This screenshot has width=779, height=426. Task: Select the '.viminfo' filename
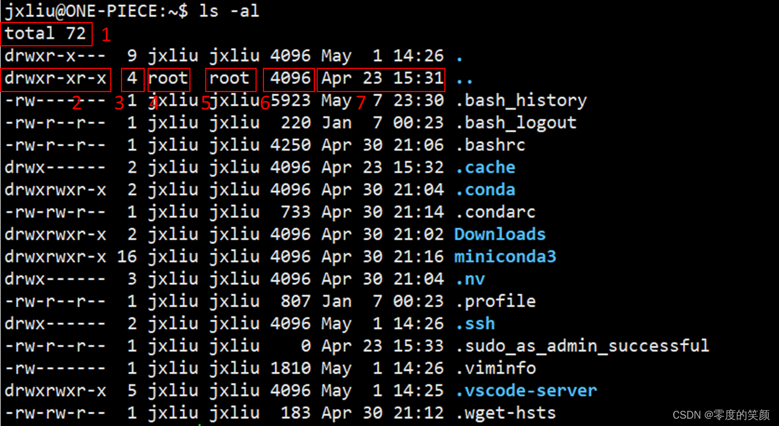click(x=496, y=368)
